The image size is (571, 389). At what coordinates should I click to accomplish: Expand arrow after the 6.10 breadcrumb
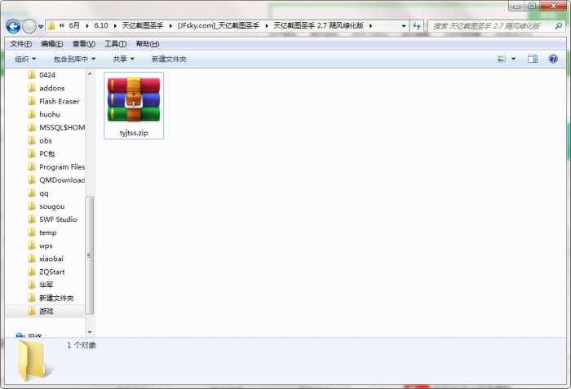[x=115, y=26]
